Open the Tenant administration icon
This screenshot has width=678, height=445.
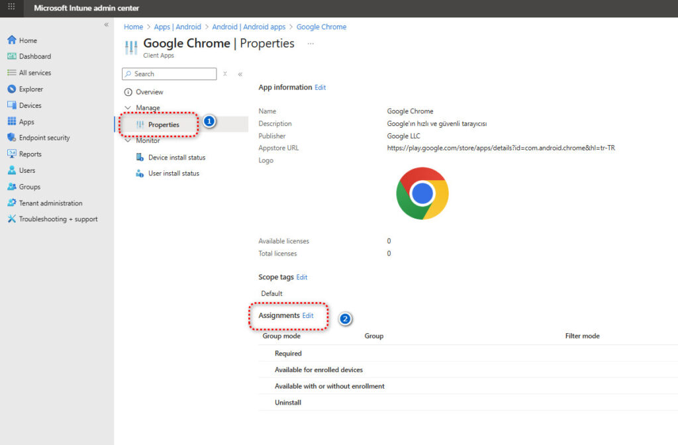11,203
